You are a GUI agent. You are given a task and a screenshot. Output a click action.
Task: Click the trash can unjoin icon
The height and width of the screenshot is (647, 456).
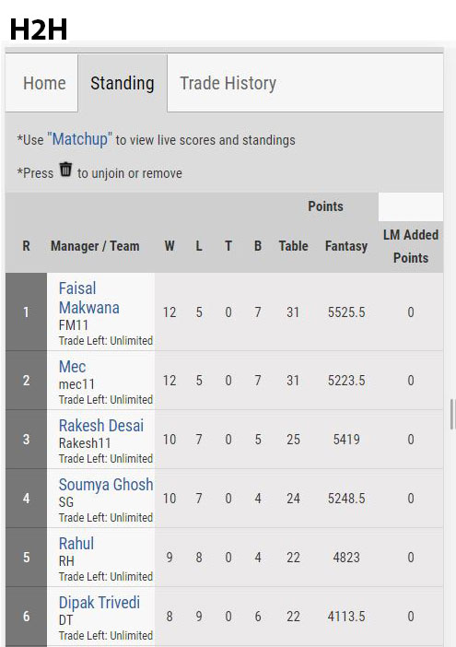(x=65, y=170)
